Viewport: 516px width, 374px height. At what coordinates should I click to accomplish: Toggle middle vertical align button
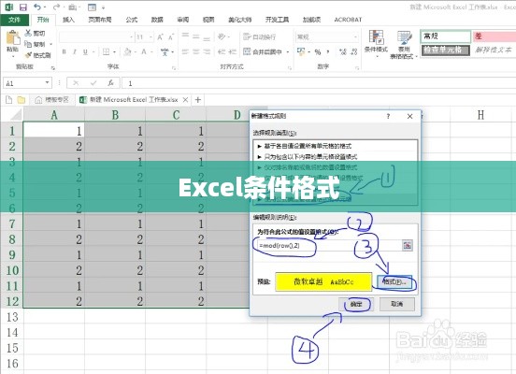(195, 36)
